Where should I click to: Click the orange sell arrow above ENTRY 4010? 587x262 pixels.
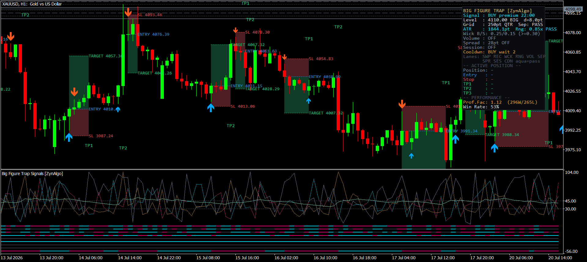[x=74, y=92]
